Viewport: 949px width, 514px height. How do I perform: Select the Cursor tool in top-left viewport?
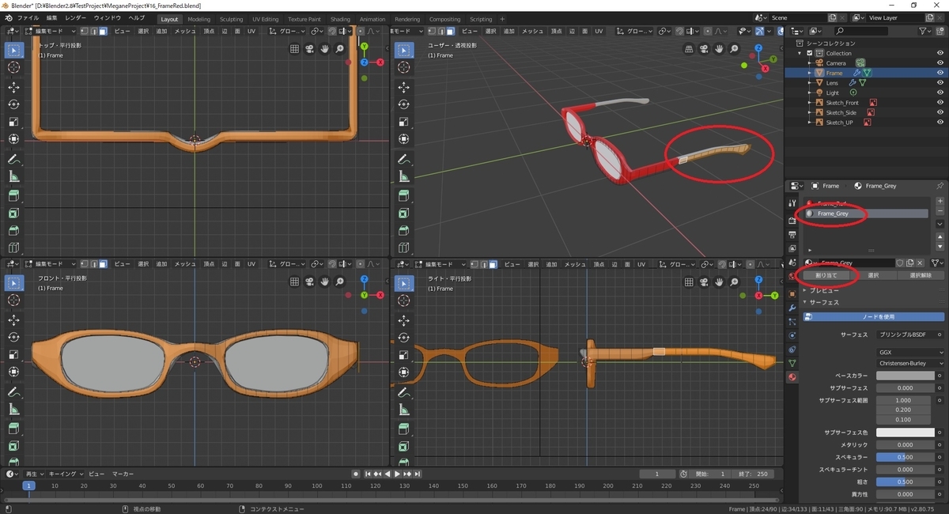click(x=13, y=68)
